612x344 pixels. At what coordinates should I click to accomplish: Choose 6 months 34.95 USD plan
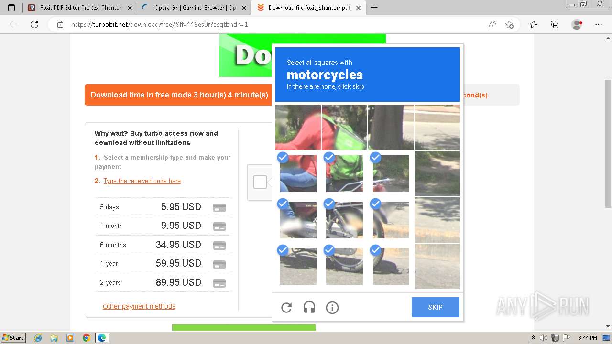point(164,245)
